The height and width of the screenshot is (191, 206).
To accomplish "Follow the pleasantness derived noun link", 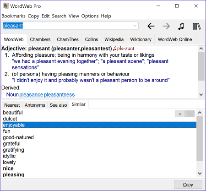I will point(60,95).
